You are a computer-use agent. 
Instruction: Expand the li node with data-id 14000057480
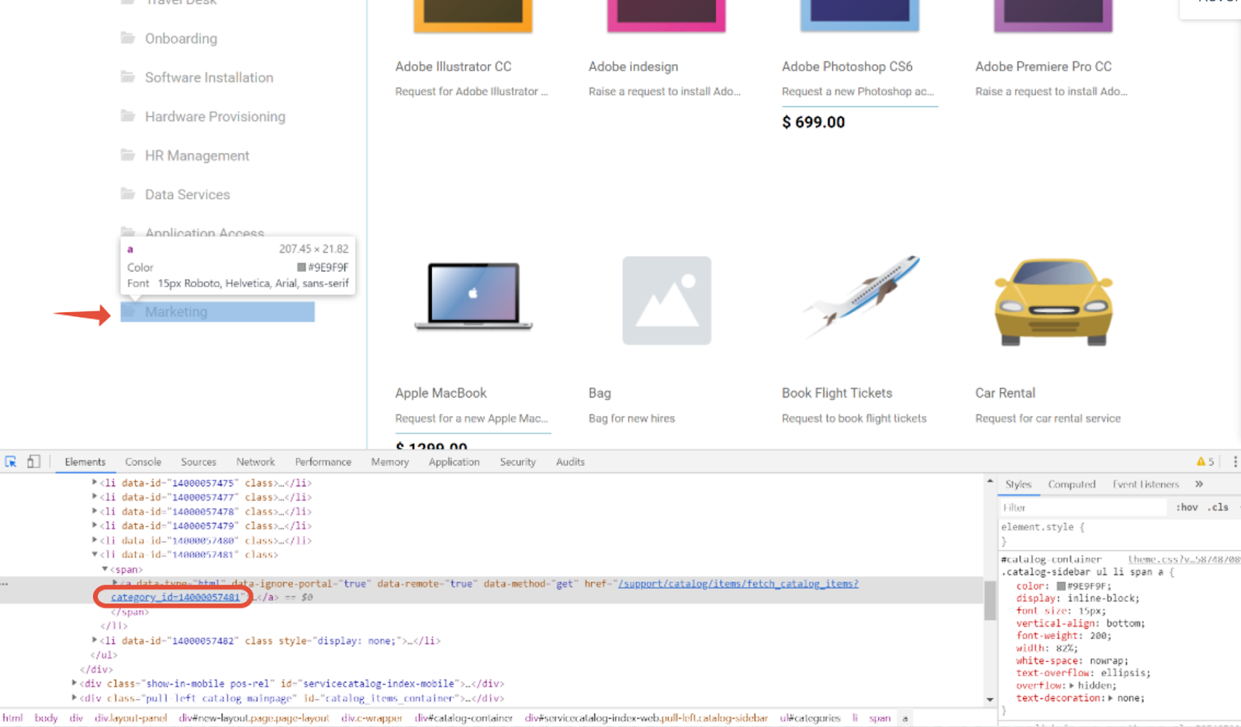95,540
